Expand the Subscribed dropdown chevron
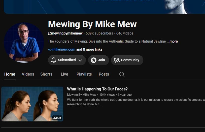 (80, 60)
